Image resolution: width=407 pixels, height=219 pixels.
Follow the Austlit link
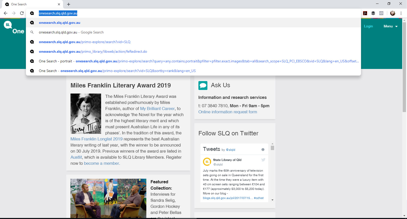click(76, 157)
